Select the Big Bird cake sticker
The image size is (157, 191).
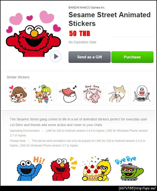tap(97, 169)
